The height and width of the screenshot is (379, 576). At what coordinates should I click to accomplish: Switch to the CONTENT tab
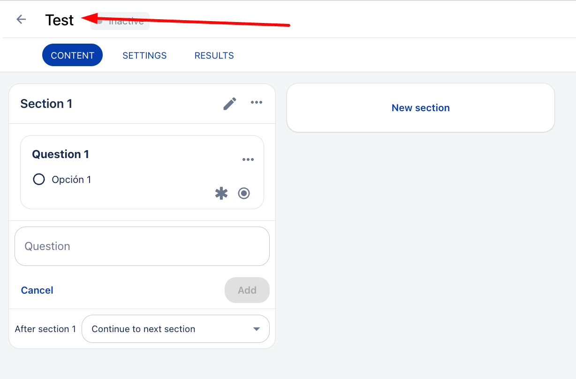(x=72, y=55)
